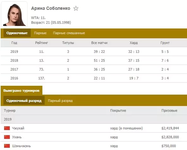Click the 2016 ranking value 137.
The height and width of the screenshot is (150, 187).
coord(41,78)
